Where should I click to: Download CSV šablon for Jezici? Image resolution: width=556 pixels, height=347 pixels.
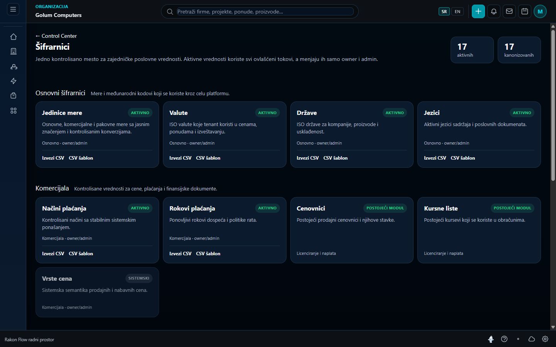click(463, 158)
